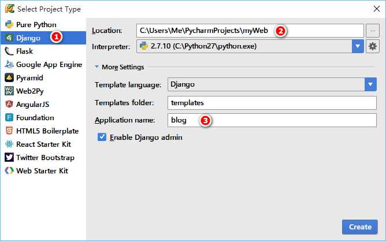Choose the AngularJS icon
386x241 pixels.
click(9, 104)
